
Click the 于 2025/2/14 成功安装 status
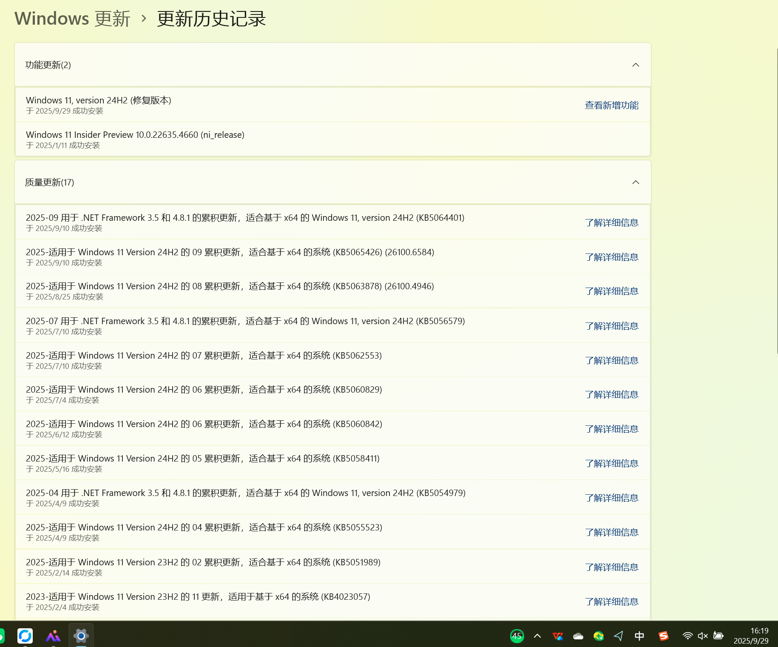[x=64, y=573]
